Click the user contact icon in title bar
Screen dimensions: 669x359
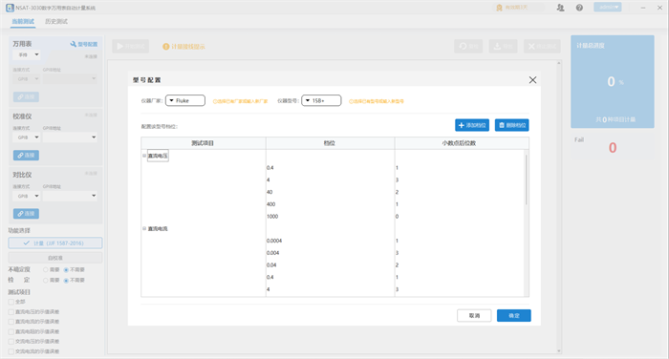click(x=560, y=8)
